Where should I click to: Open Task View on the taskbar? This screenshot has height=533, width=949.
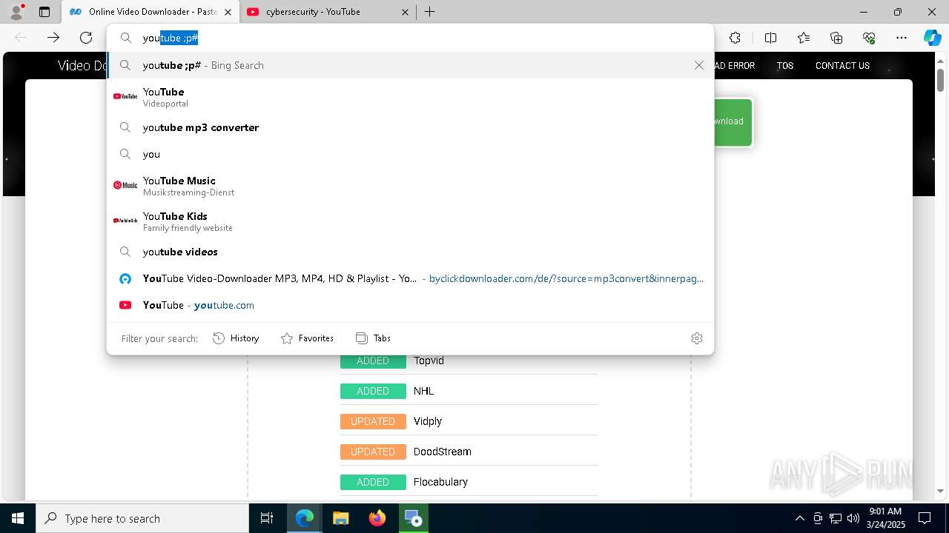click(267, 518)
